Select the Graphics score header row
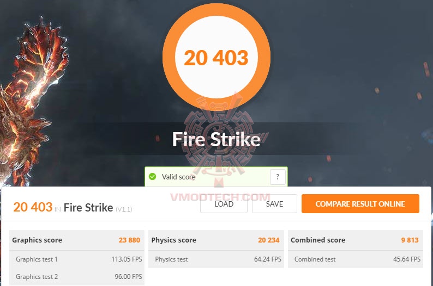This screenshot has height=286, width=433. [x=77, y=240]
